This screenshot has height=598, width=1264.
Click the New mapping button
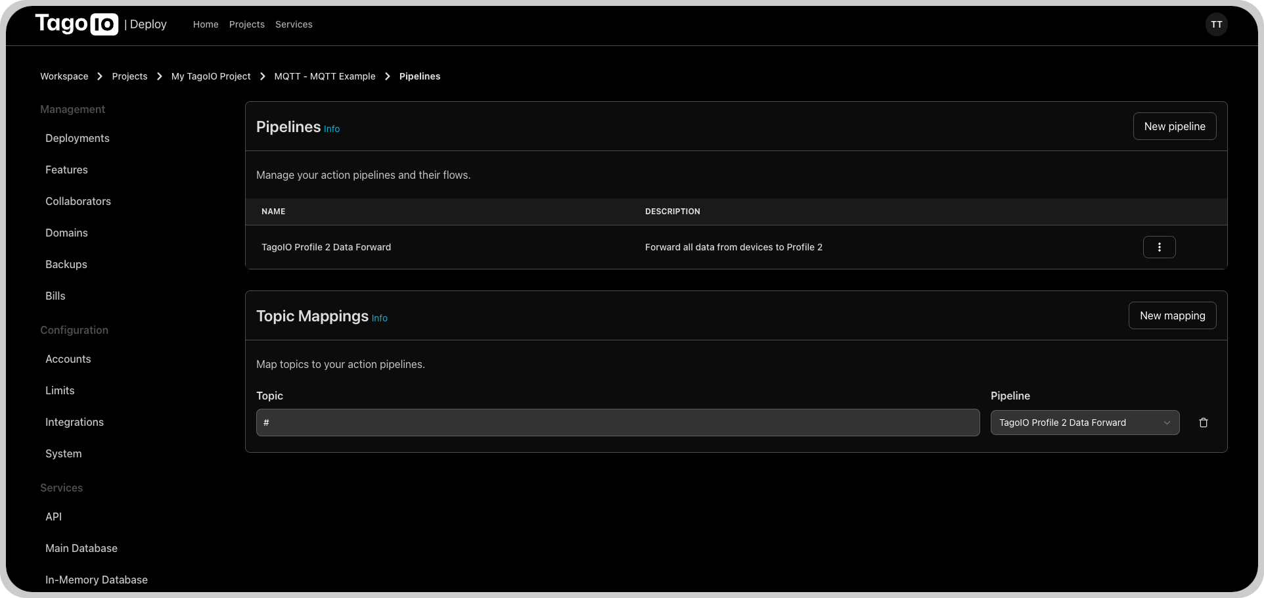1172,315
